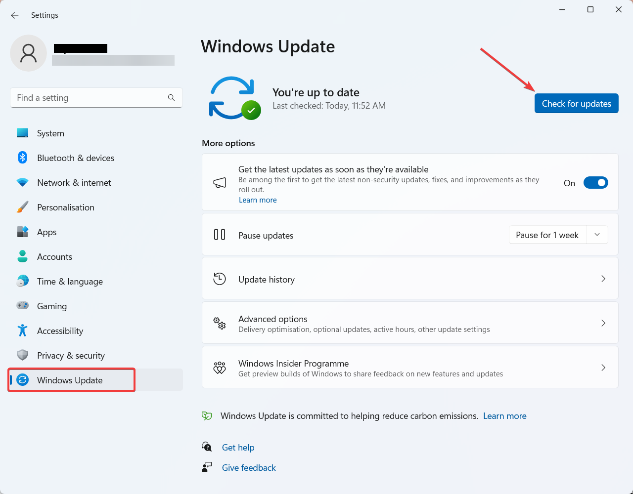Click the Privacy & security shield icon
The width and height of the screenshot is (633, 494).
[22, 355]
